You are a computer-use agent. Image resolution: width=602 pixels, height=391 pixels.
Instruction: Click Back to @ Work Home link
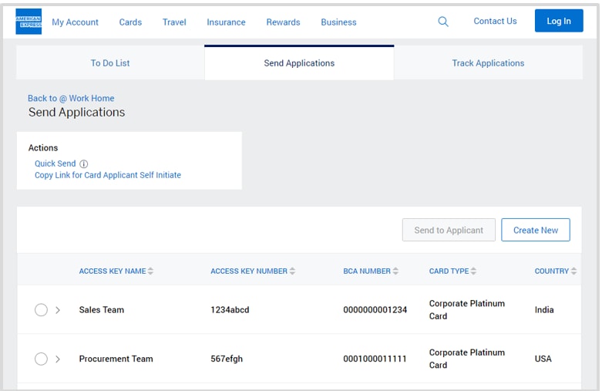pos(71,98)
